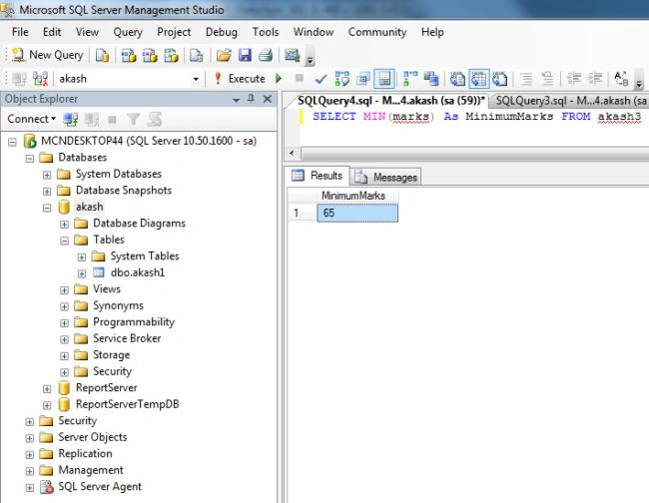Expand Database Diagrams folder
Image resolution: width=649 pixels, height=503 pixels.
tap(65, 225)
